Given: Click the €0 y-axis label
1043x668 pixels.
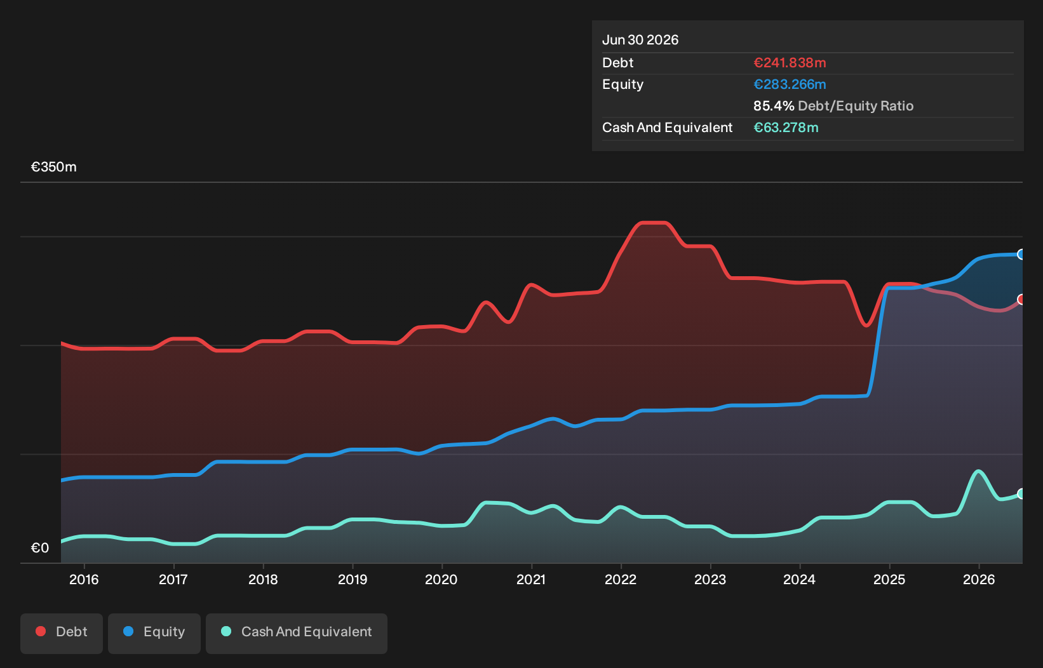Looking at the screenshot, I should (40, 548).
